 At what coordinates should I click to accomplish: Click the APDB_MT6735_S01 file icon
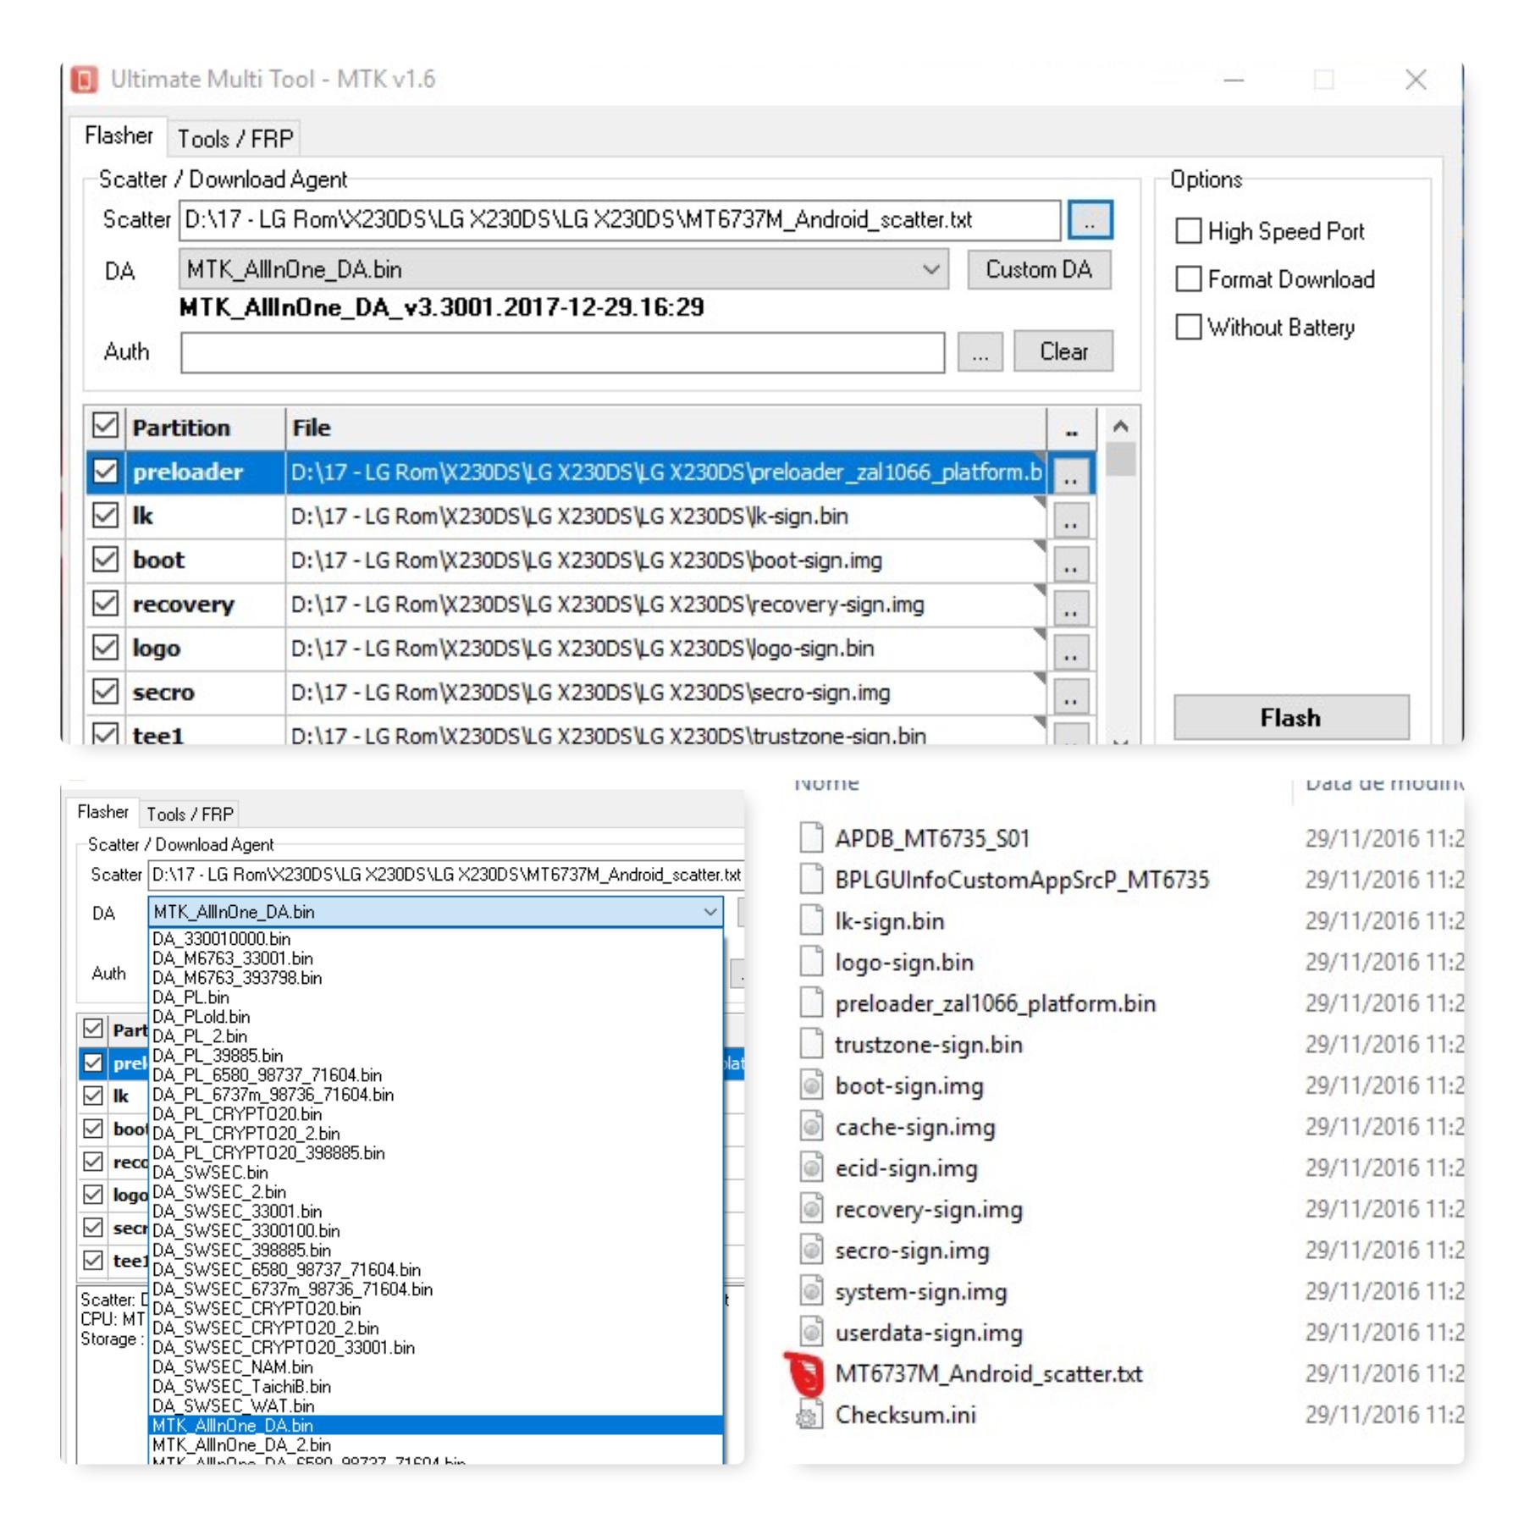[x=811, y=837]
